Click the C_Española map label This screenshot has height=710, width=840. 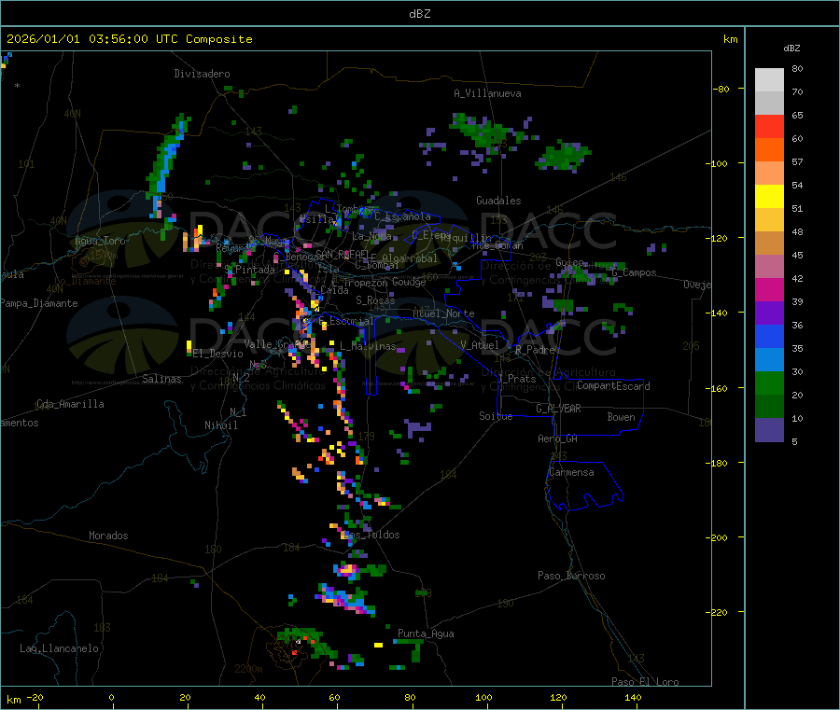403,216
